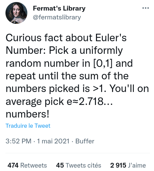The height and width of the screenshot is (171, 154).
Task: Click the @fermatslibrary handle
Action: pyautogui.click(x=57, y=17)
